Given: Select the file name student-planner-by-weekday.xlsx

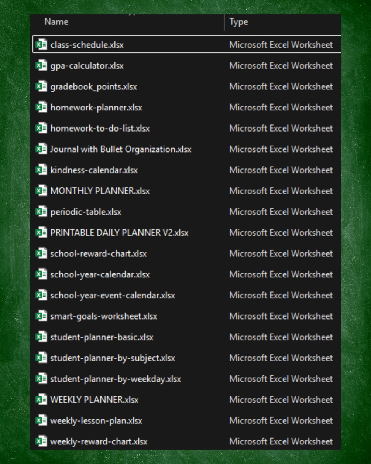Looking at the screenshot, I should click(x=116, y=379).
